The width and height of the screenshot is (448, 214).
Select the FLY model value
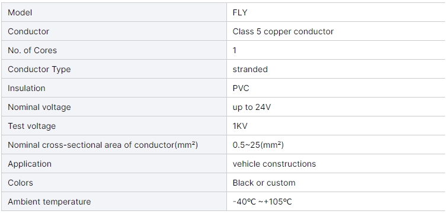coord(240,12)
